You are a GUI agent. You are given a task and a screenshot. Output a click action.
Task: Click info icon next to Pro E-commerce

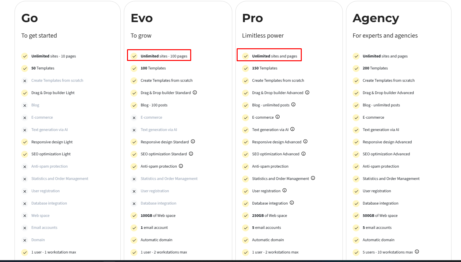[277, 117]
